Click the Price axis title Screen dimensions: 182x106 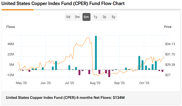168,27
